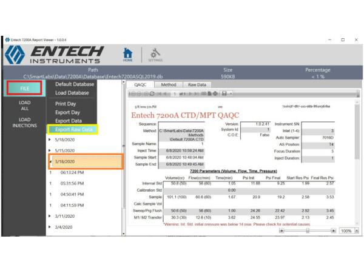364x273 pixels.
Task: Expand the 5/15/2020 date node
Action: click(50, 150)
